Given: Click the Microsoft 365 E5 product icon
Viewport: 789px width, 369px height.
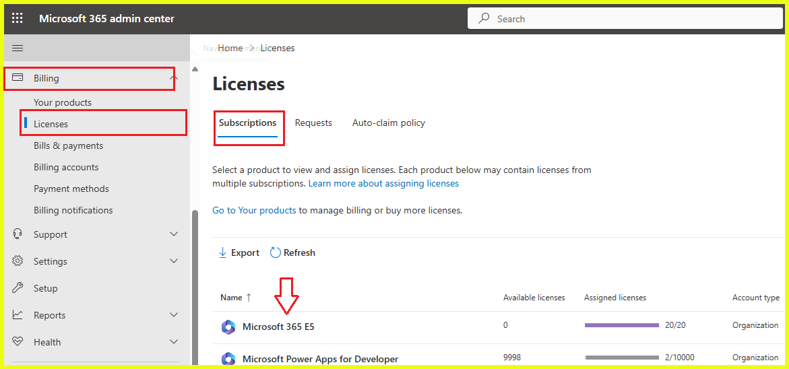Looking at the screenshot, I should pyautogui.click(x=228, y=327).
